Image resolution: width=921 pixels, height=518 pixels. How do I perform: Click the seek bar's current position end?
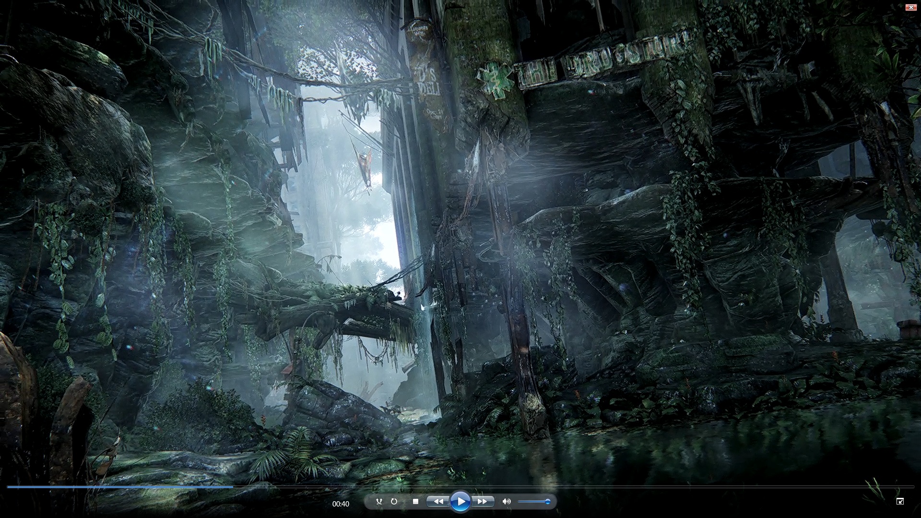coord(233,487)
